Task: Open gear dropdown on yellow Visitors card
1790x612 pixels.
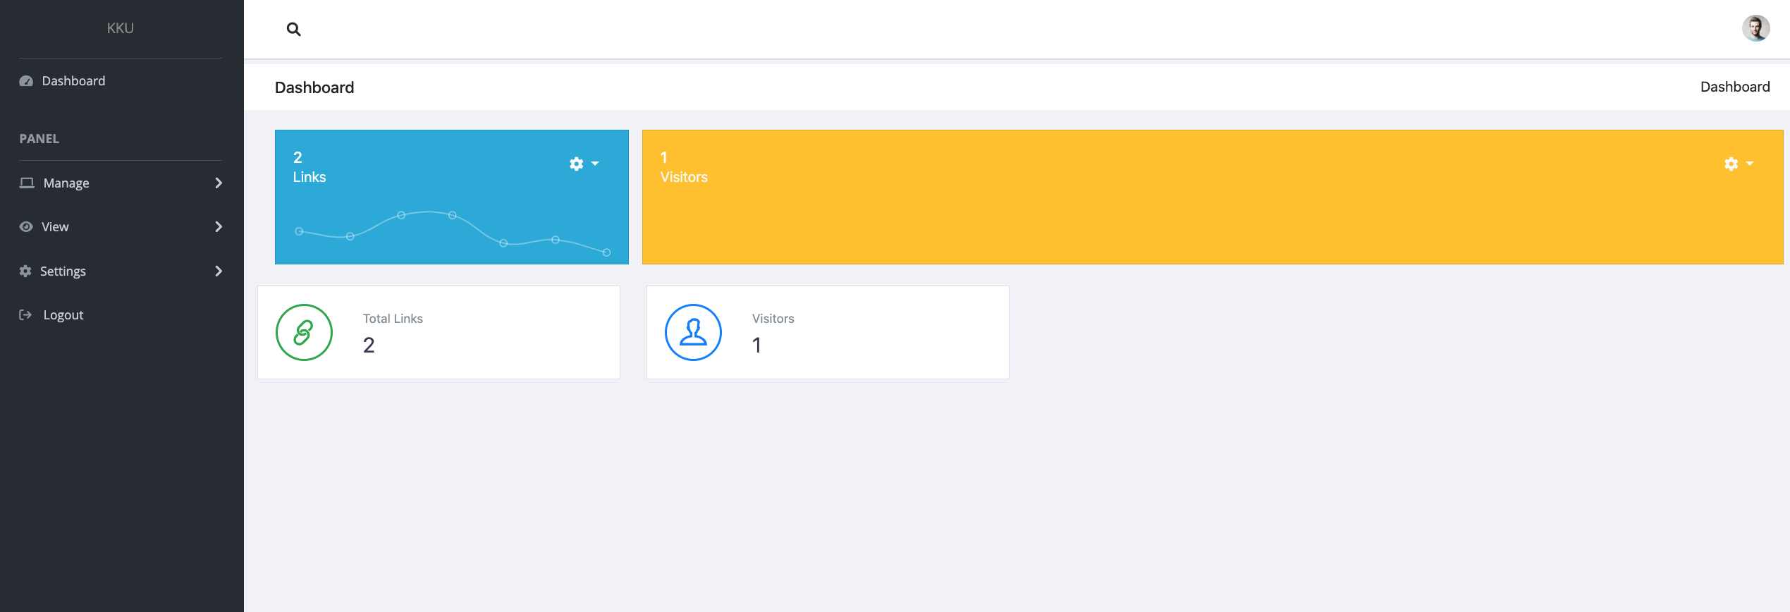Action: pos(1738,164)
